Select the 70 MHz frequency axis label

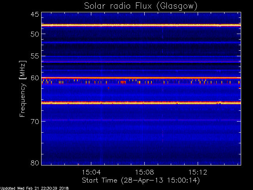pos(35,122)
